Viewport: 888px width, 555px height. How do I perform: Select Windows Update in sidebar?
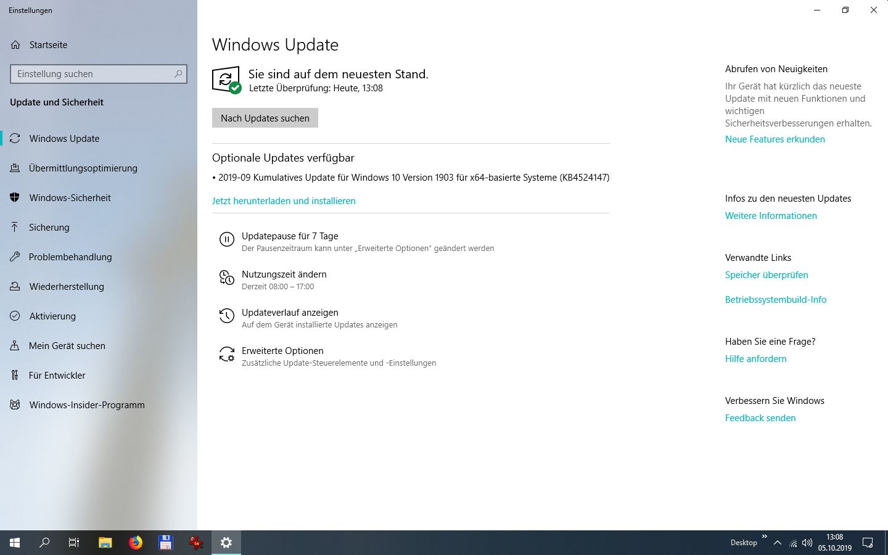[99, 139]
